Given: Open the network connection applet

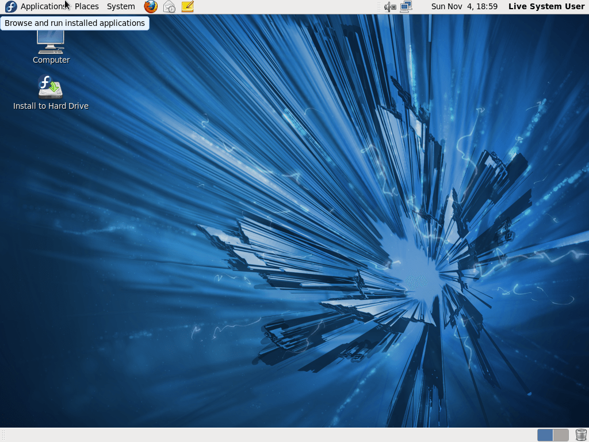Looking at the screenshot, I should click(406, 6).
